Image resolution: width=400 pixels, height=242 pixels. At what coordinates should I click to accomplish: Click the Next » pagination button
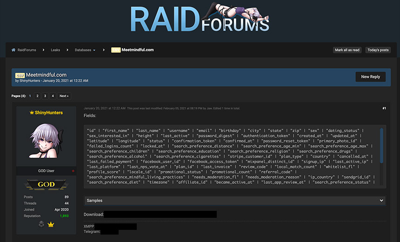point(64,96)
